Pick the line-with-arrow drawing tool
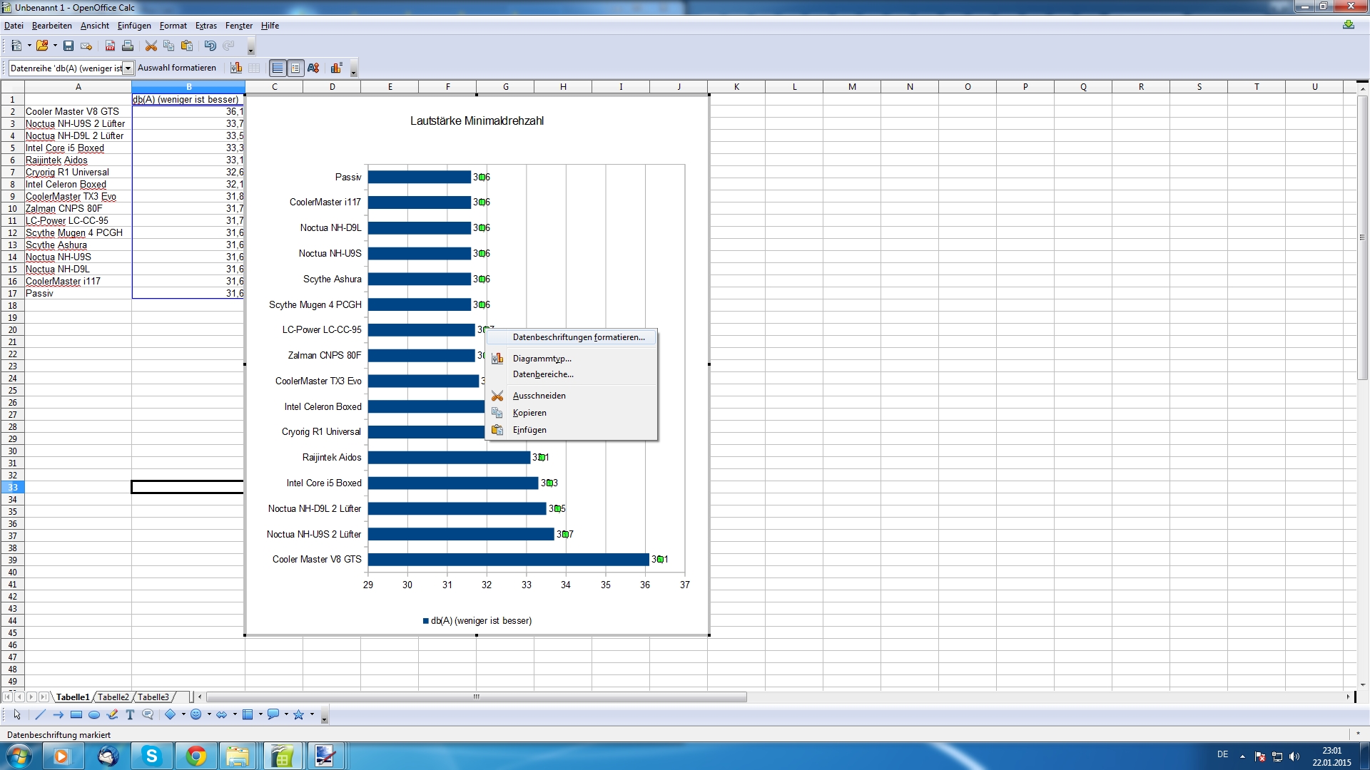The width and height of the screenshot is (1370, 770). coord(58,714)
